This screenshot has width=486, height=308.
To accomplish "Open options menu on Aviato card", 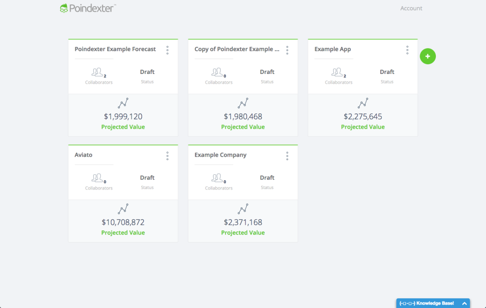I will pyautogui.click(x=167, y=156).
